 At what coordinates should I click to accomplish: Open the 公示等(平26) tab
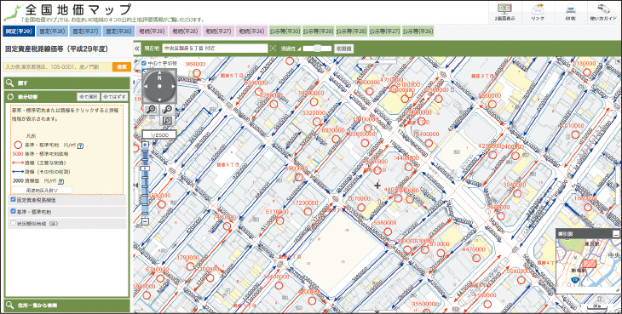418,31
